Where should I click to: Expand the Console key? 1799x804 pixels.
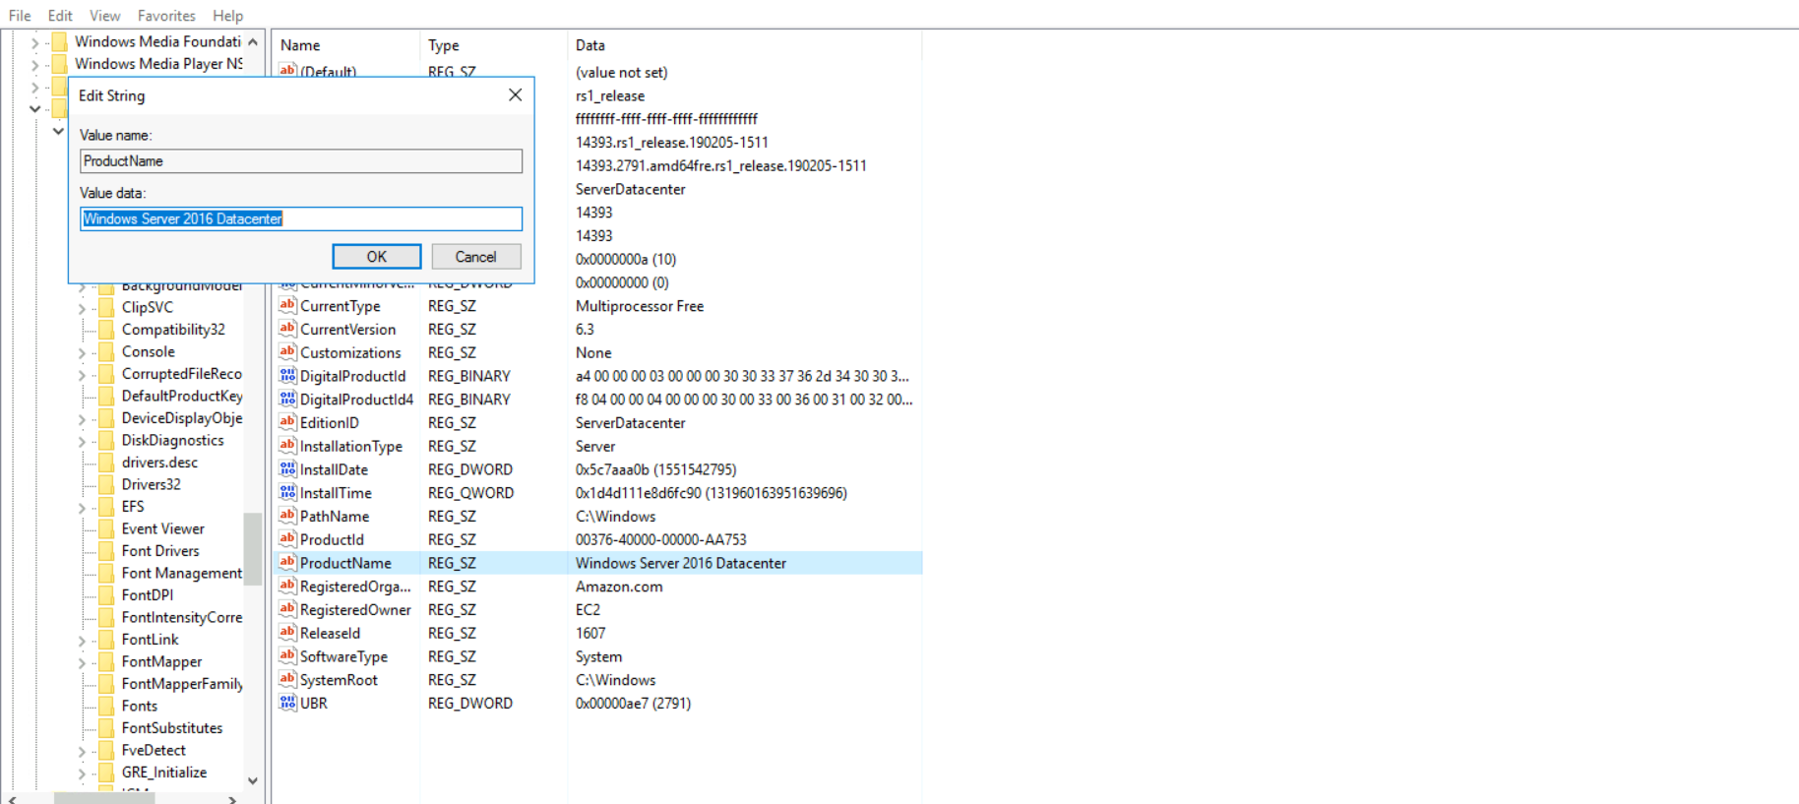pos(82,352)
